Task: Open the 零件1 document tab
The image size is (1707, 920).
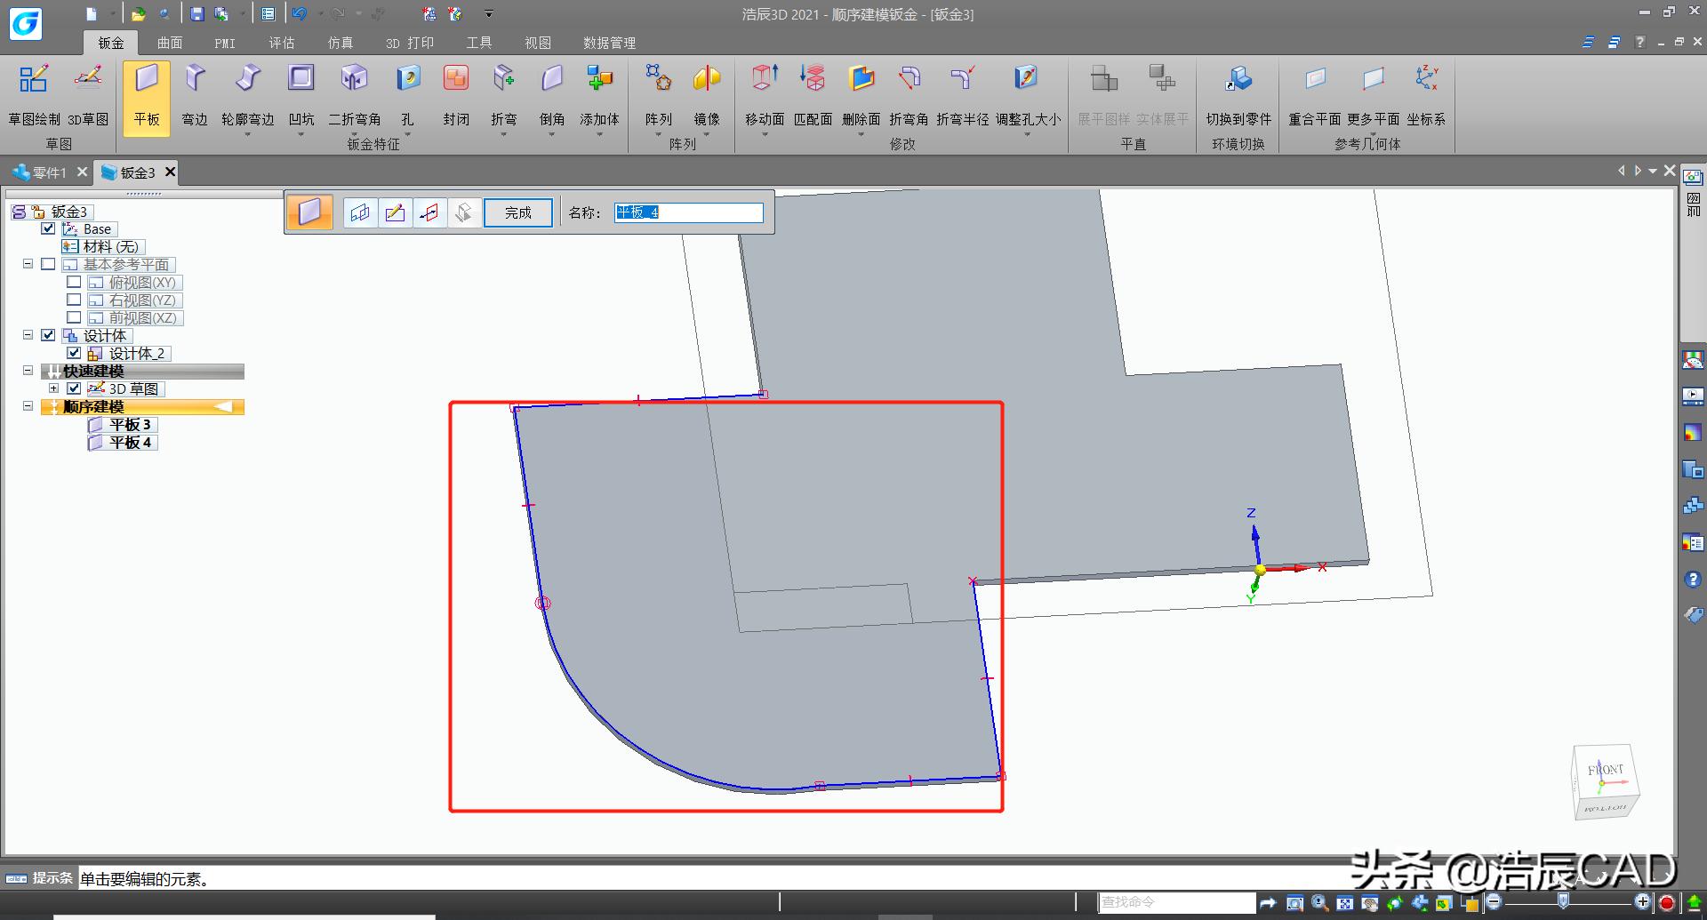Action: click(43, 172)
